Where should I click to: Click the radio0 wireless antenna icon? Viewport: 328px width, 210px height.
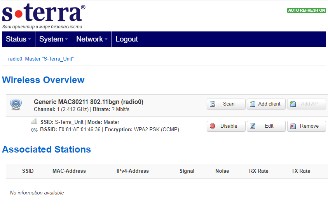click(x=16, y=104)
